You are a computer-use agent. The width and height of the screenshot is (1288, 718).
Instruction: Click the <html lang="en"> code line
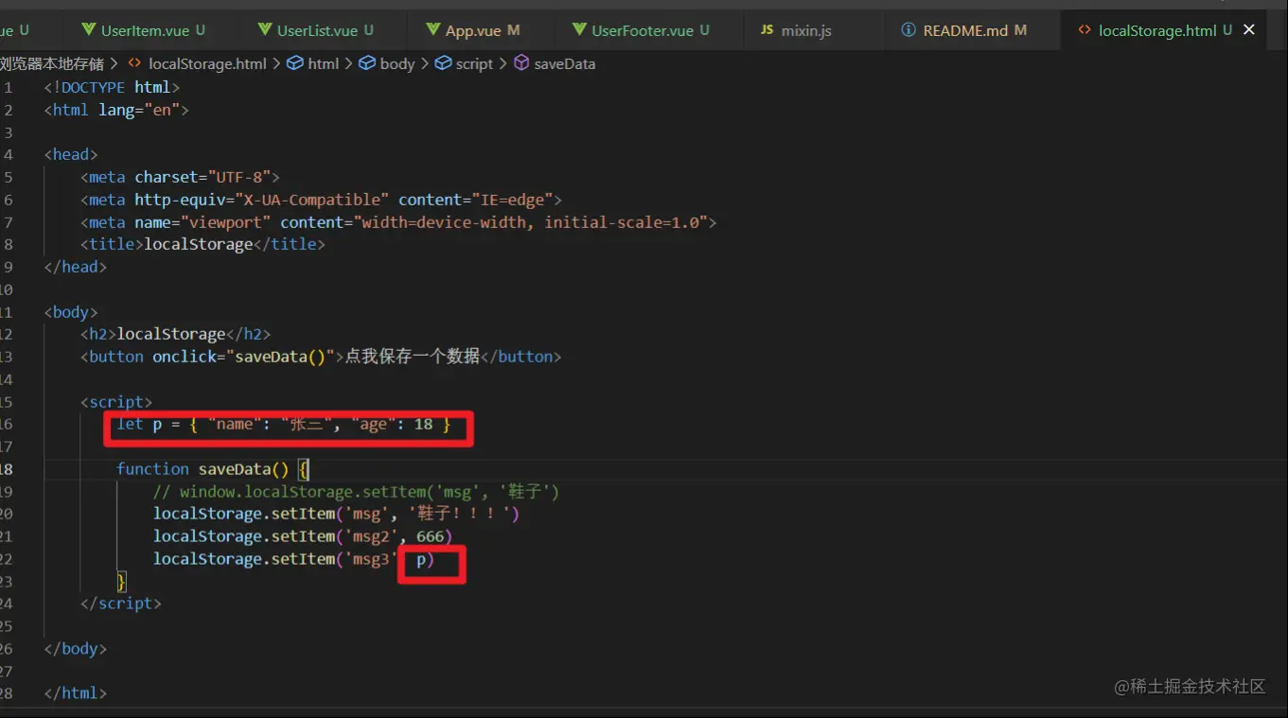tap(116, 110)
